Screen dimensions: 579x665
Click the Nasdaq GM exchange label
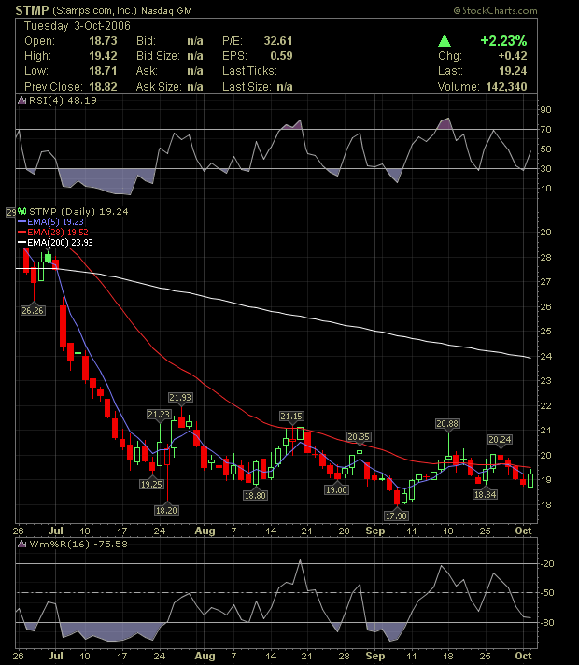click(166, 11)
